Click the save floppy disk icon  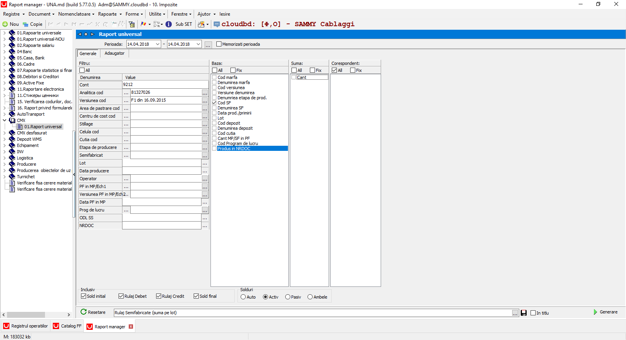tap(523, 313)
